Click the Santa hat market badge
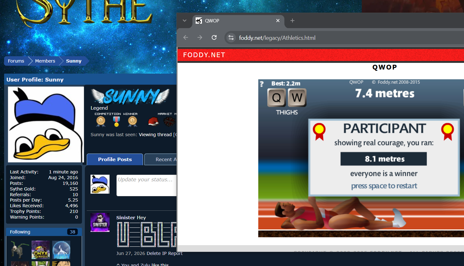The image size is (464, 266). [154, 121]
